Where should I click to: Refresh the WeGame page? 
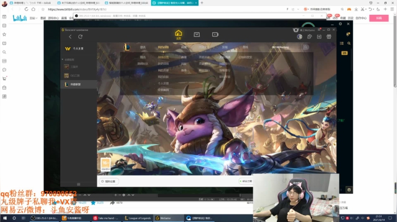[81, 37]
